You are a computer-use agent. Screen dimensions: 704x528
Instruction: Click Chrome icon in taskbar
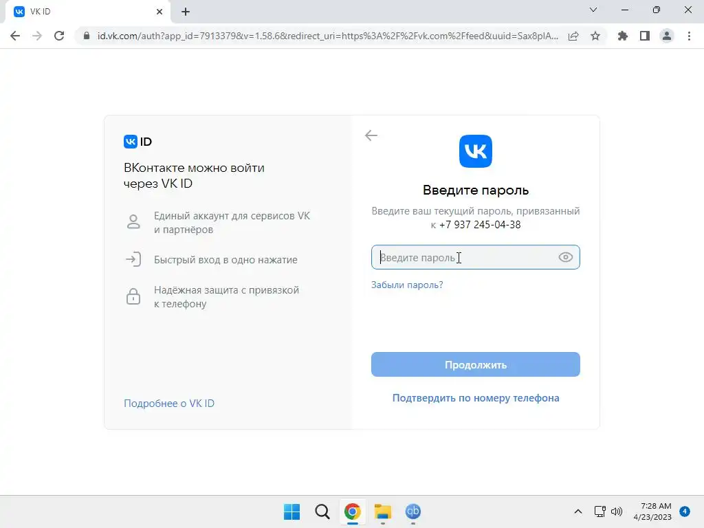[353, 511]
